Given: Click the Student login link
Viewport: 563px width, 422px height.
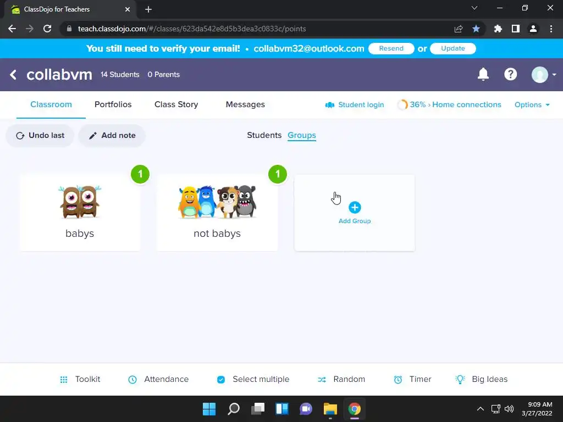Looking at the screenshot, I should [x=355, y=105].
